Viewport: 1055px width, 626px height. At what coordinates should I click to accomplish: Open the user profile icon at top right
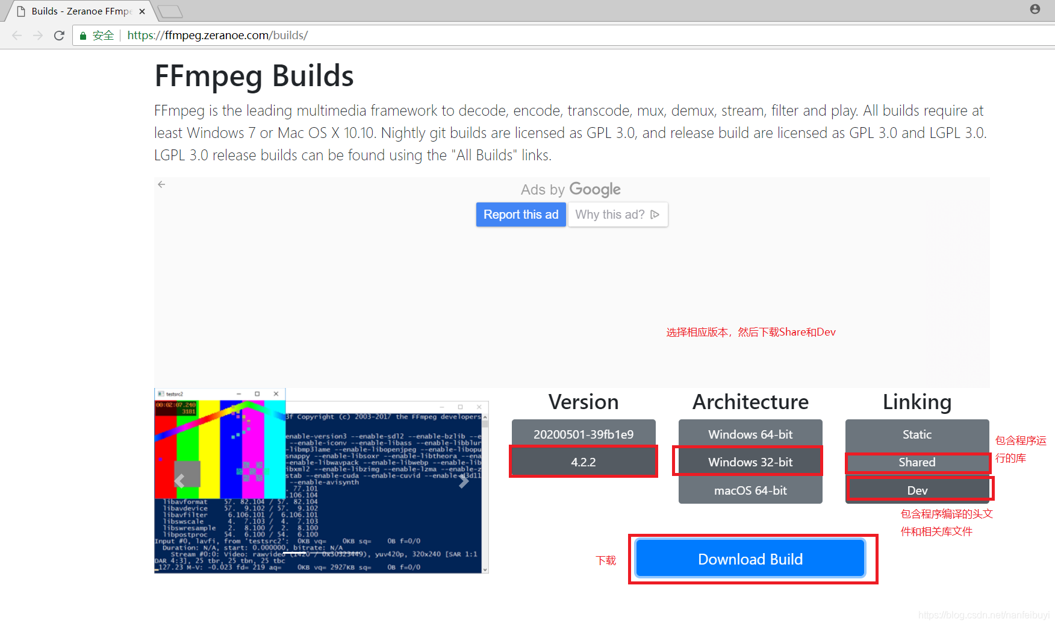[1035, 9]
